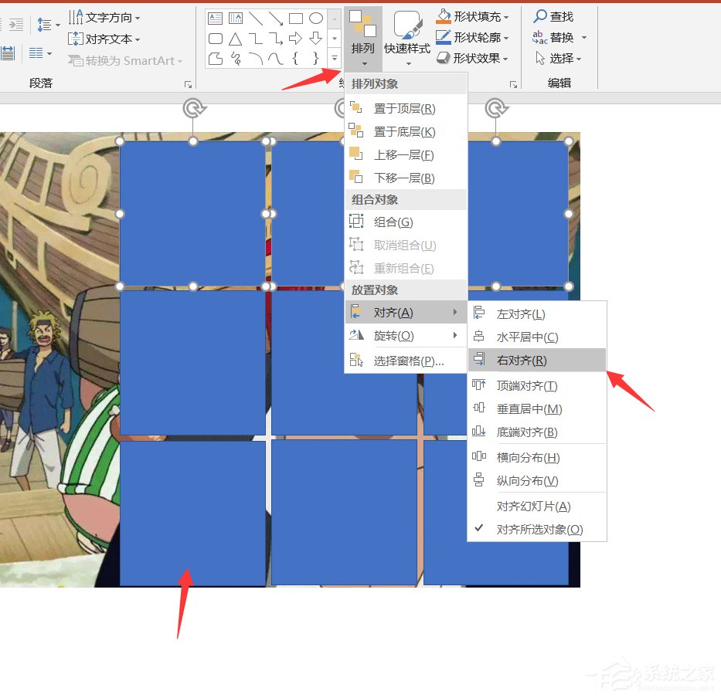Select the freeform shape tool
The width and height of the screenshot is (721, 698).
[215, 59]
